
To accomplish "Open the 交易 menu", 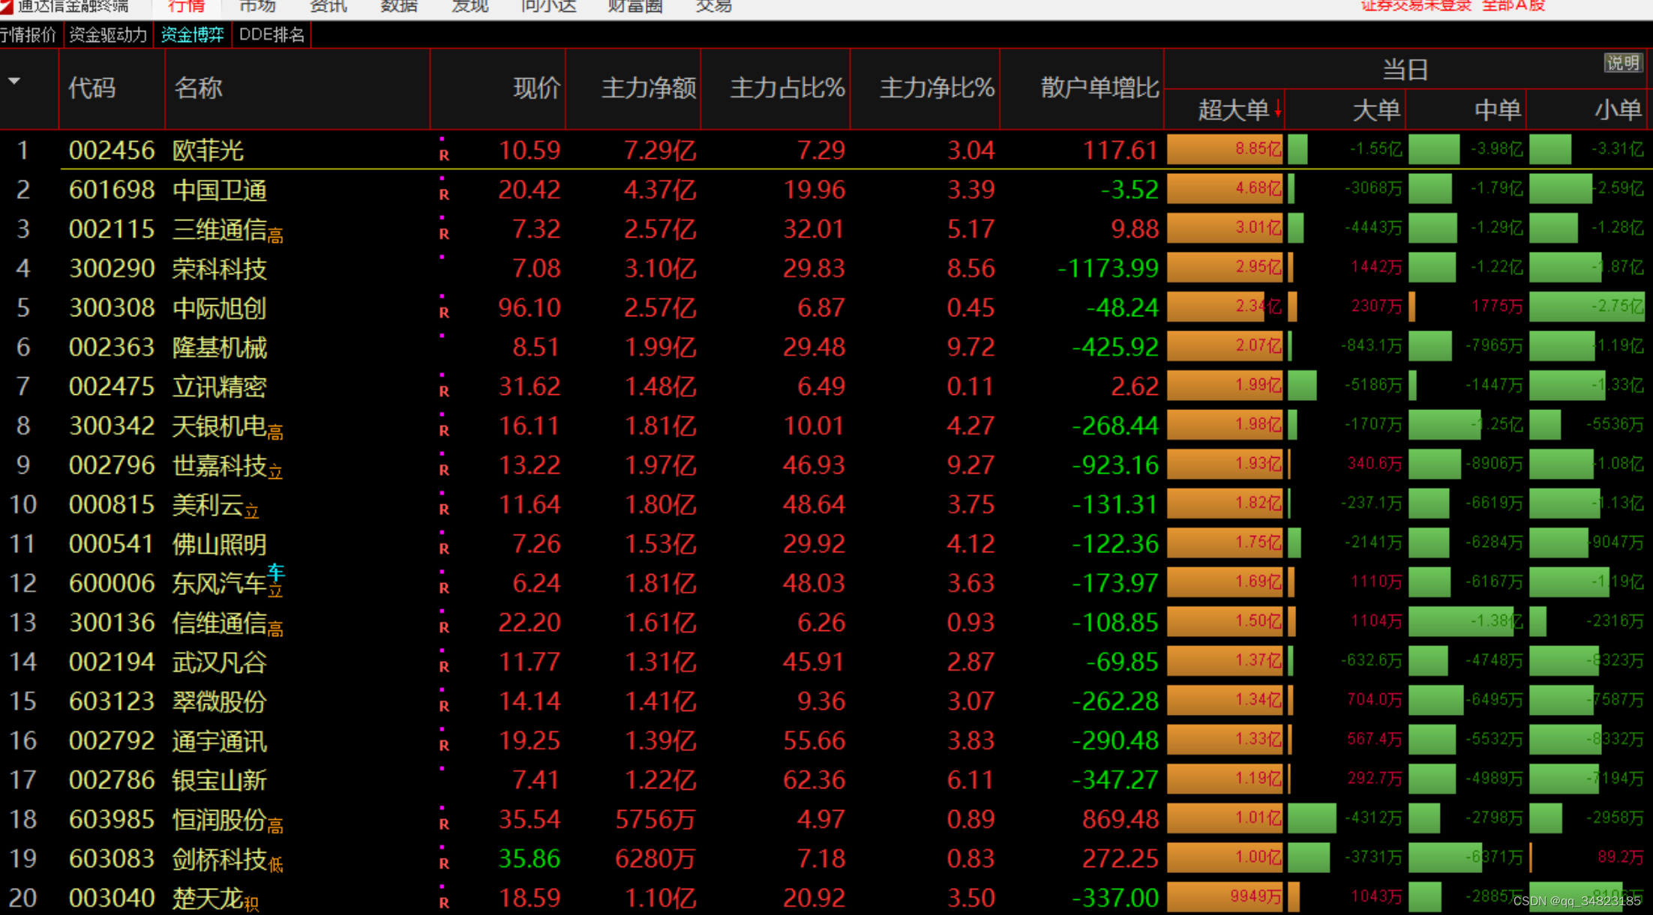I will click(x=713, y=7).
